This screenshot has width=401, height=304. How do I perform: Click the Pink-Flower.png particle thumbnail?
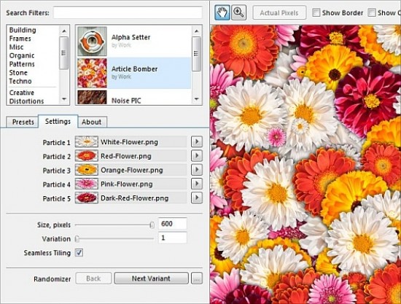pyautogui.click(x=87, y=184)
